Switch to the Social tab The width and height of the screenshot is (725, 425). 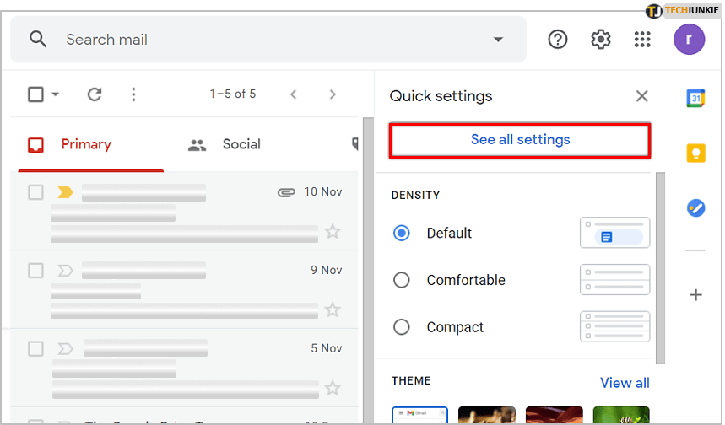click(x=225, y=144)
